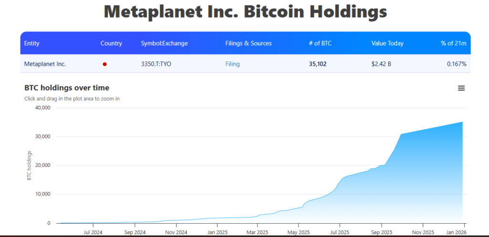Click the $2.42 B value cell
Viewport: 489px width, 237px height.
pos(381,64)
